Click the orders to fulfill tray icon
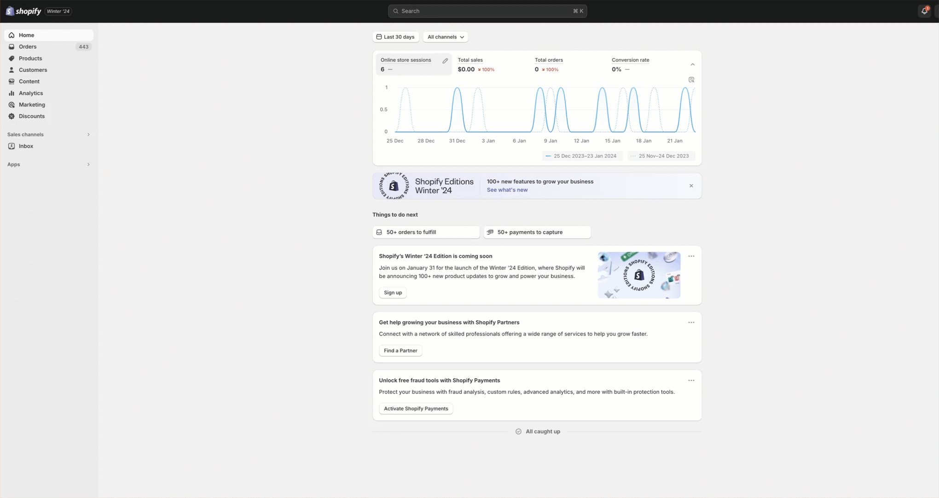Screen dimensions: 939x498 click(379, 232)
